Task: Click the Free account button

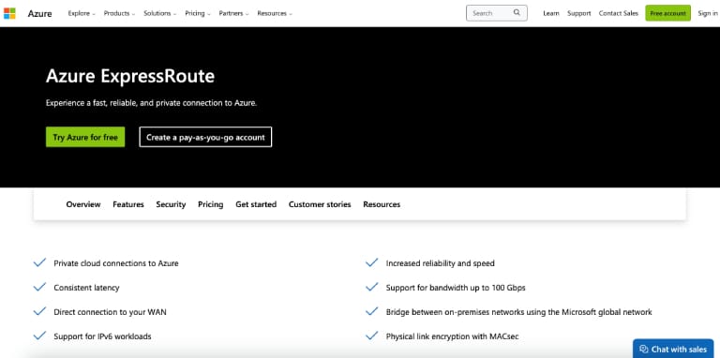Action: [x=667, y=13]
